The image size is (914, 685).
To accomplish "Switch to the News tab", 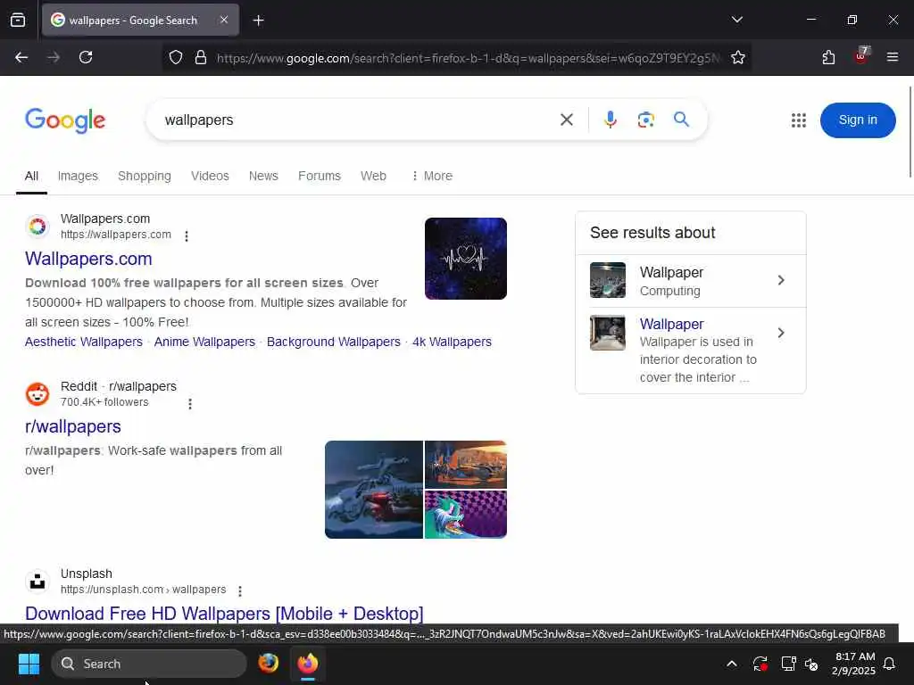I will click(263, 176).
